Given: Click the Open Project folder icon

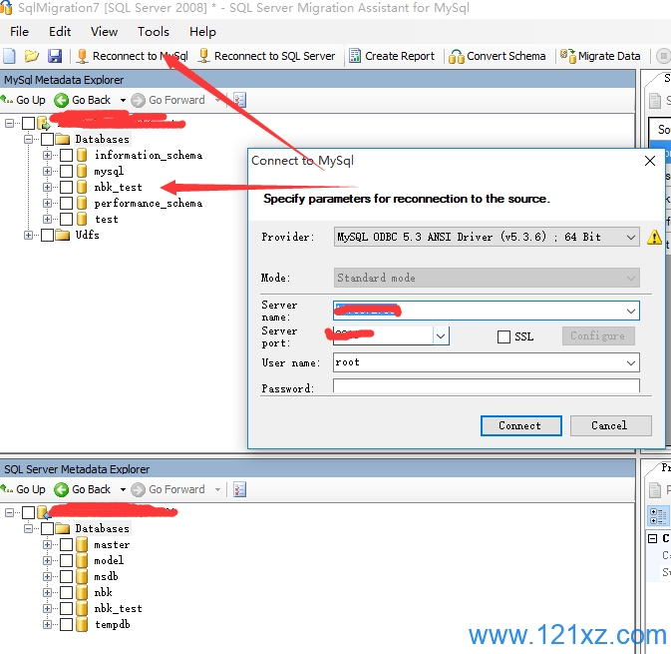Looking at the screenshot, I should click(32, 56).
